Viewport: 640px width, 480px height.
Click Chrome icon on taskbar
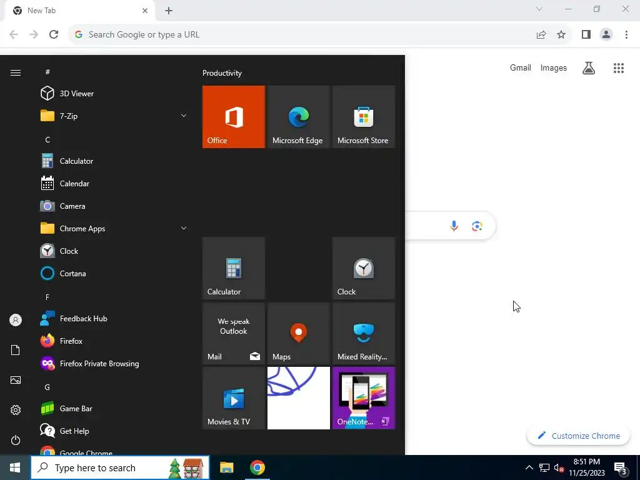click(257, 467)
